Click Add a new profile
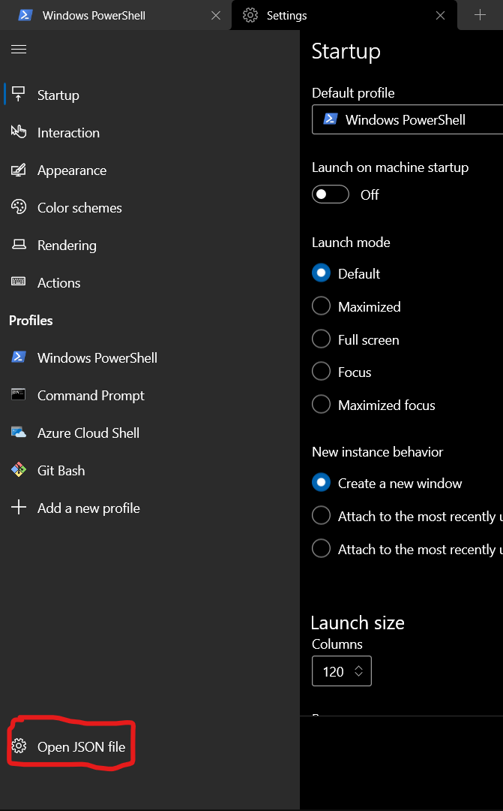Screen dimensions: 503x811 coord(88,508)
